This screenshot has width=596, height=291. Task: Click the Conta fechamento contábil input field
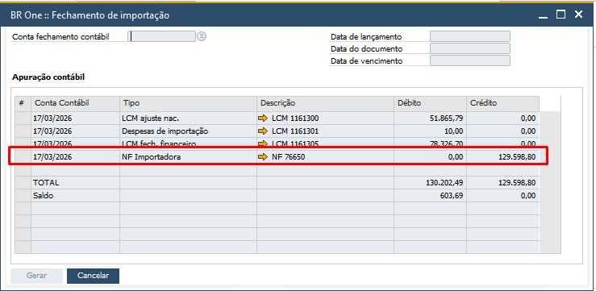click(161, 36)
